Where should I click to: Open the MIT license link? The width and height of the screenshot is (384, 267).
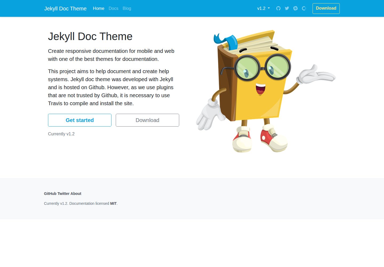click(x=113, y=203)
